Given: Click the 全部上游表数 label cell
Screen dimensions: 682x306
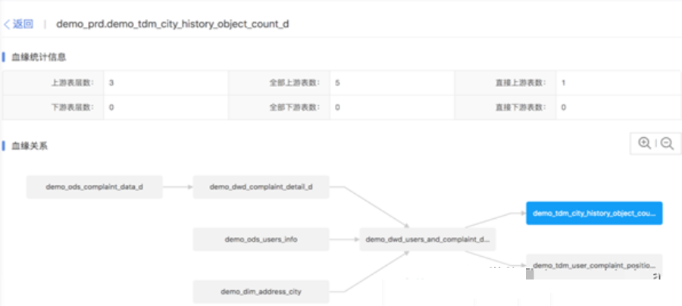Looking at the screenshot, I should tap(294, 83).
